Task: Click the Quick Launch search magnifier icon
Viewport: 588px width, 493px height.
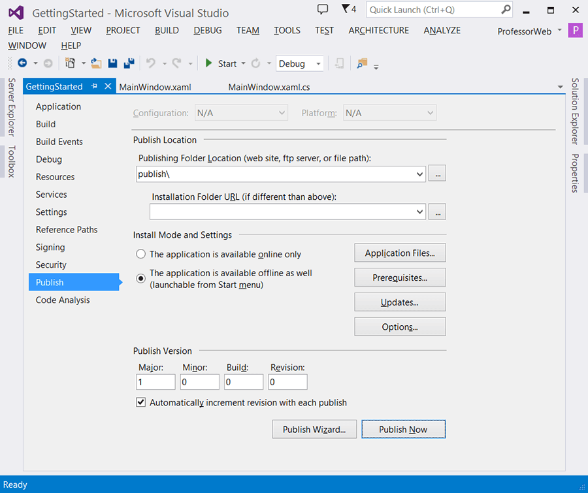Action: [506, 9]
